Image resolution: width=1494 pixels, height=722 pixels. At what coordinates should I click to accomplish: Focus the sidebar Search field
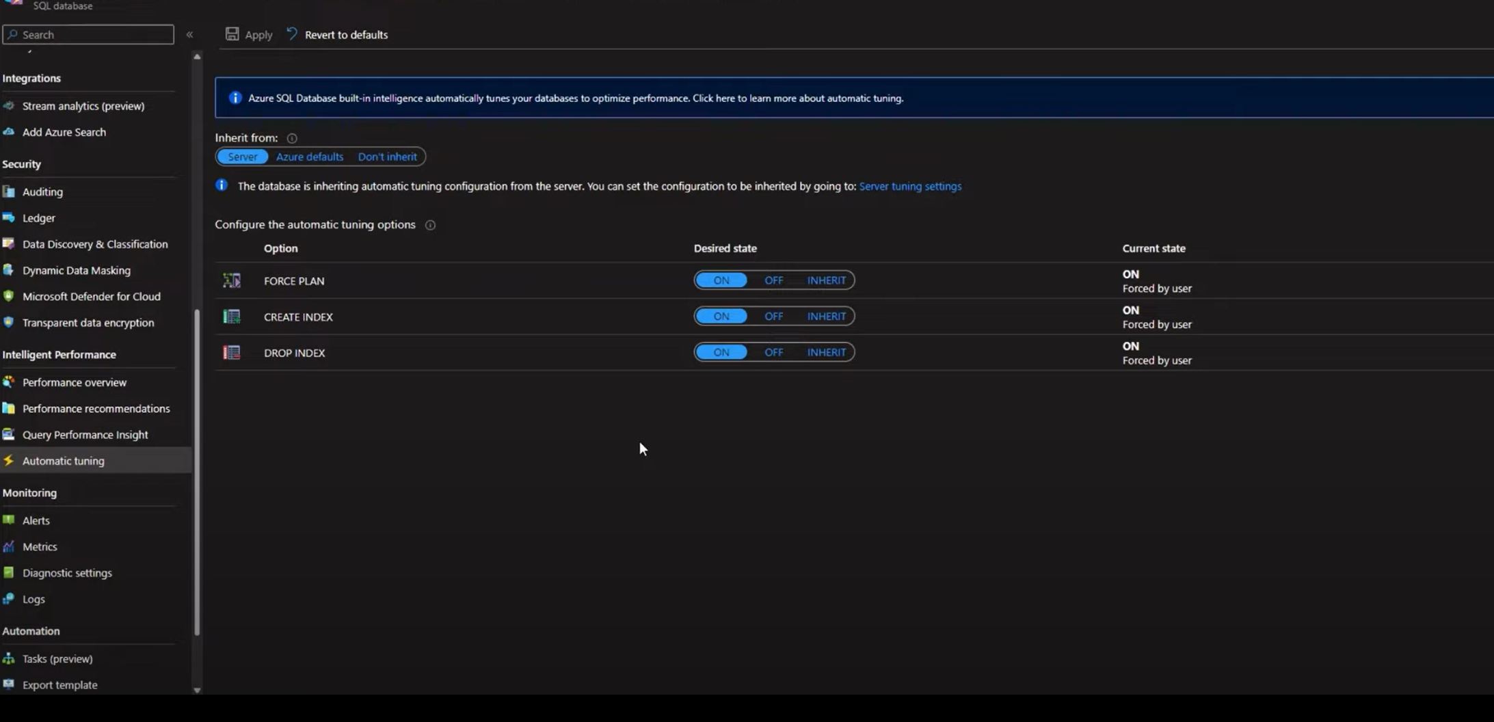click(88, 34)
